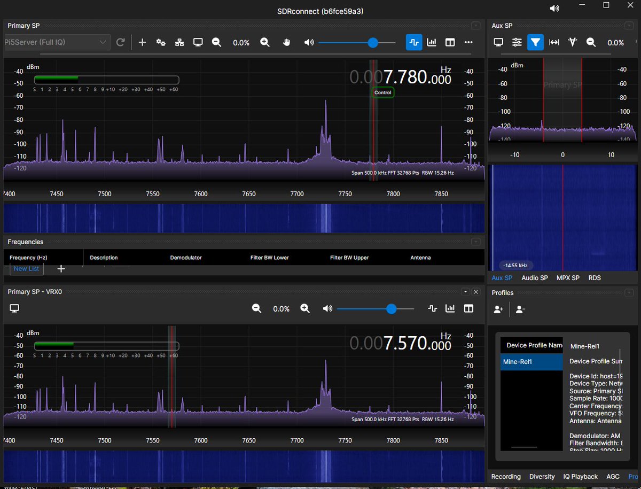The height and width of the screenshot is (489, 641).
Task: Click the Description column header
Action: (x=104, y=258)
